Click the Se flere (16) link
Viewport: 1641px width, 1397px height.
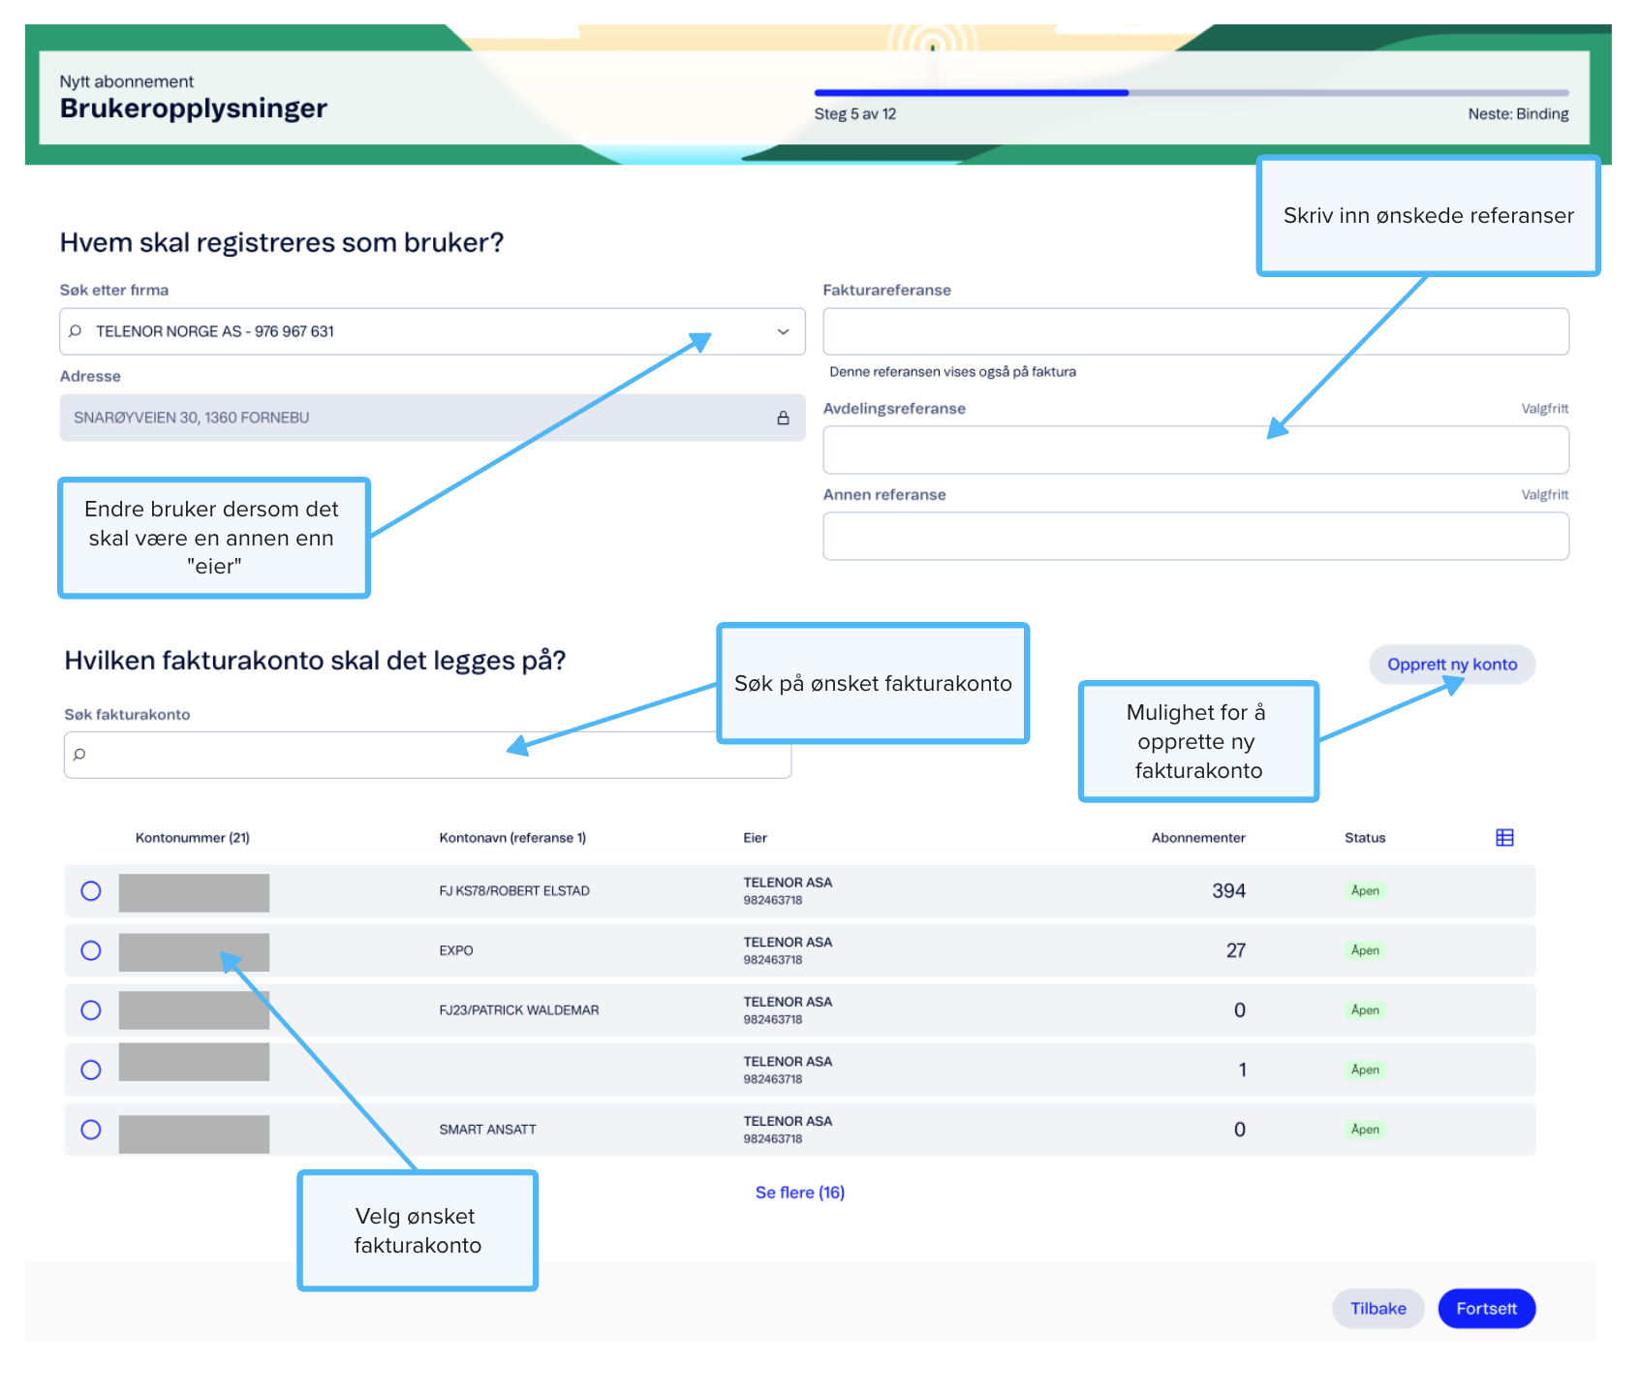800,1193
